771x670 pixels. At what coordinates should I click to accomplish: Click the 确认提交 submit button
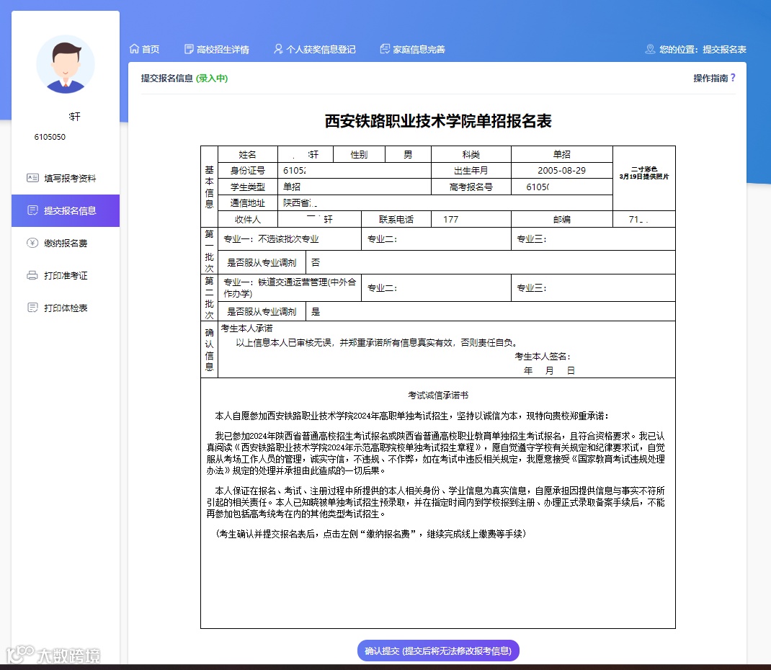click(438, 651)
